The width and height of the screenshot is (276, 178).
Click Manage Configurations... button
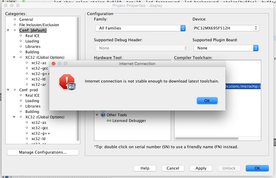[43, 152]
